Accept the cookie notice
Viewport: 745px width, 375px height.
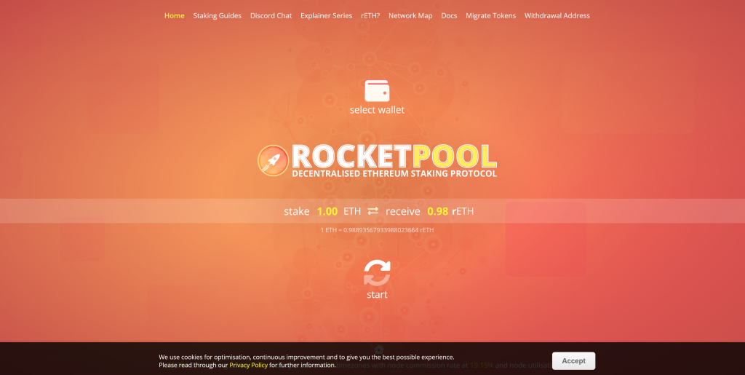(573, 360)
